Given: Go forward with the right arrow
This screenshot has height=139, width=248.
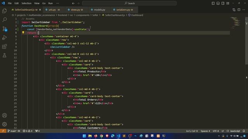Looking at the screenshot, I should pos(78,3).
